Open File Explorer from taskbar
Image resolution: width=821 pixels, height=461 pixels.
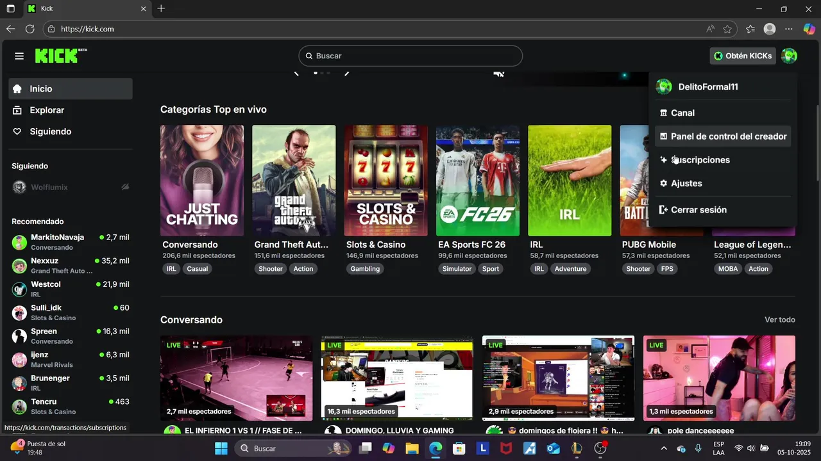point(412,449)
